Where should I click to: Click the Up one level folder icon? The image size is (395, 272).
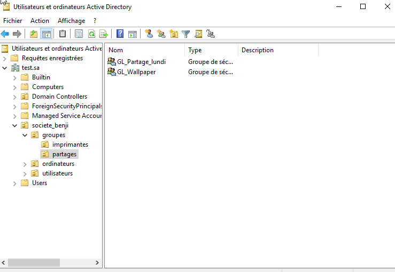click(x=34, y=34)
